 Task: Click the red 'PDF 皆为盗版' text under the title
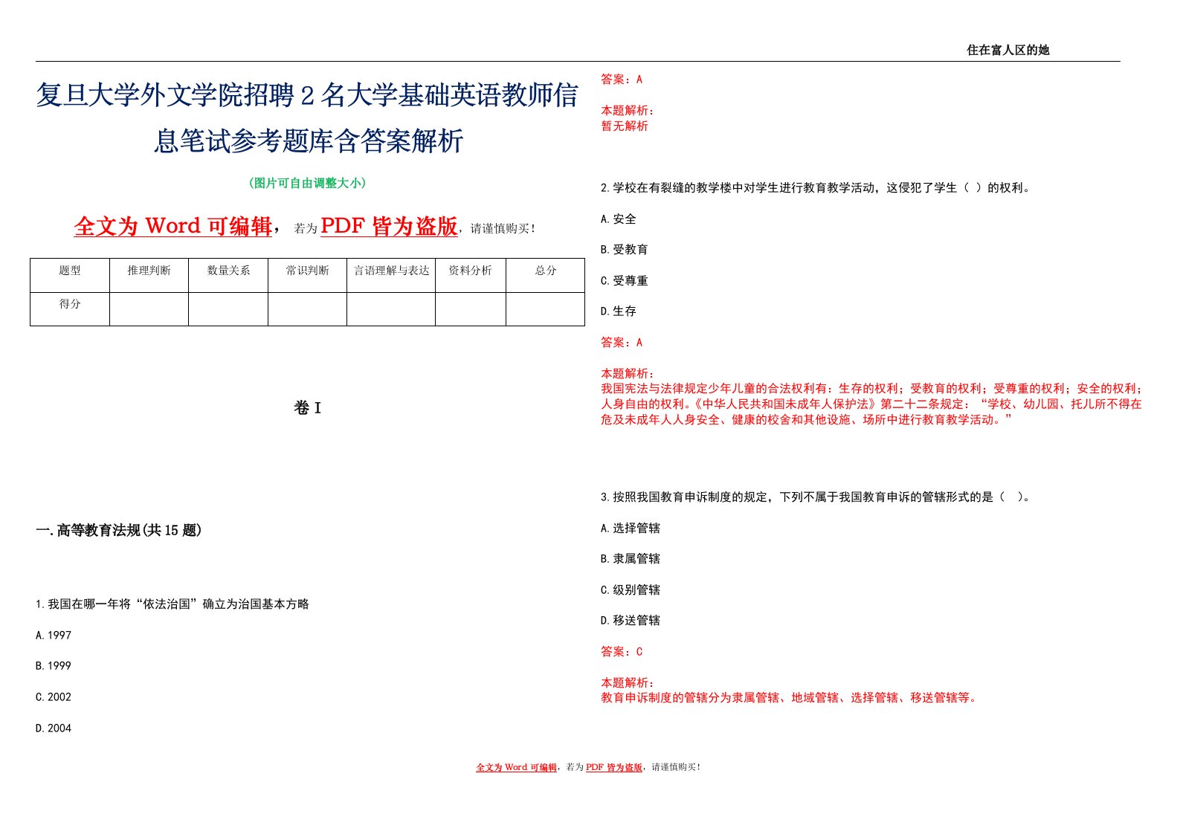pyautogui.click(x=389, y=226)
